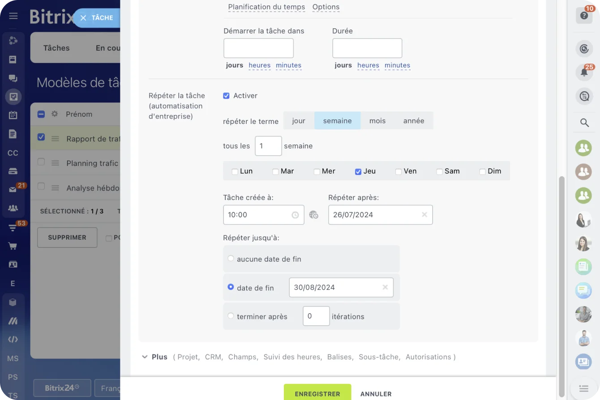The height and width of the screenshot is (400, 600).
Task: Open the search magnifier on the right panel
Action: pos(583,123)
